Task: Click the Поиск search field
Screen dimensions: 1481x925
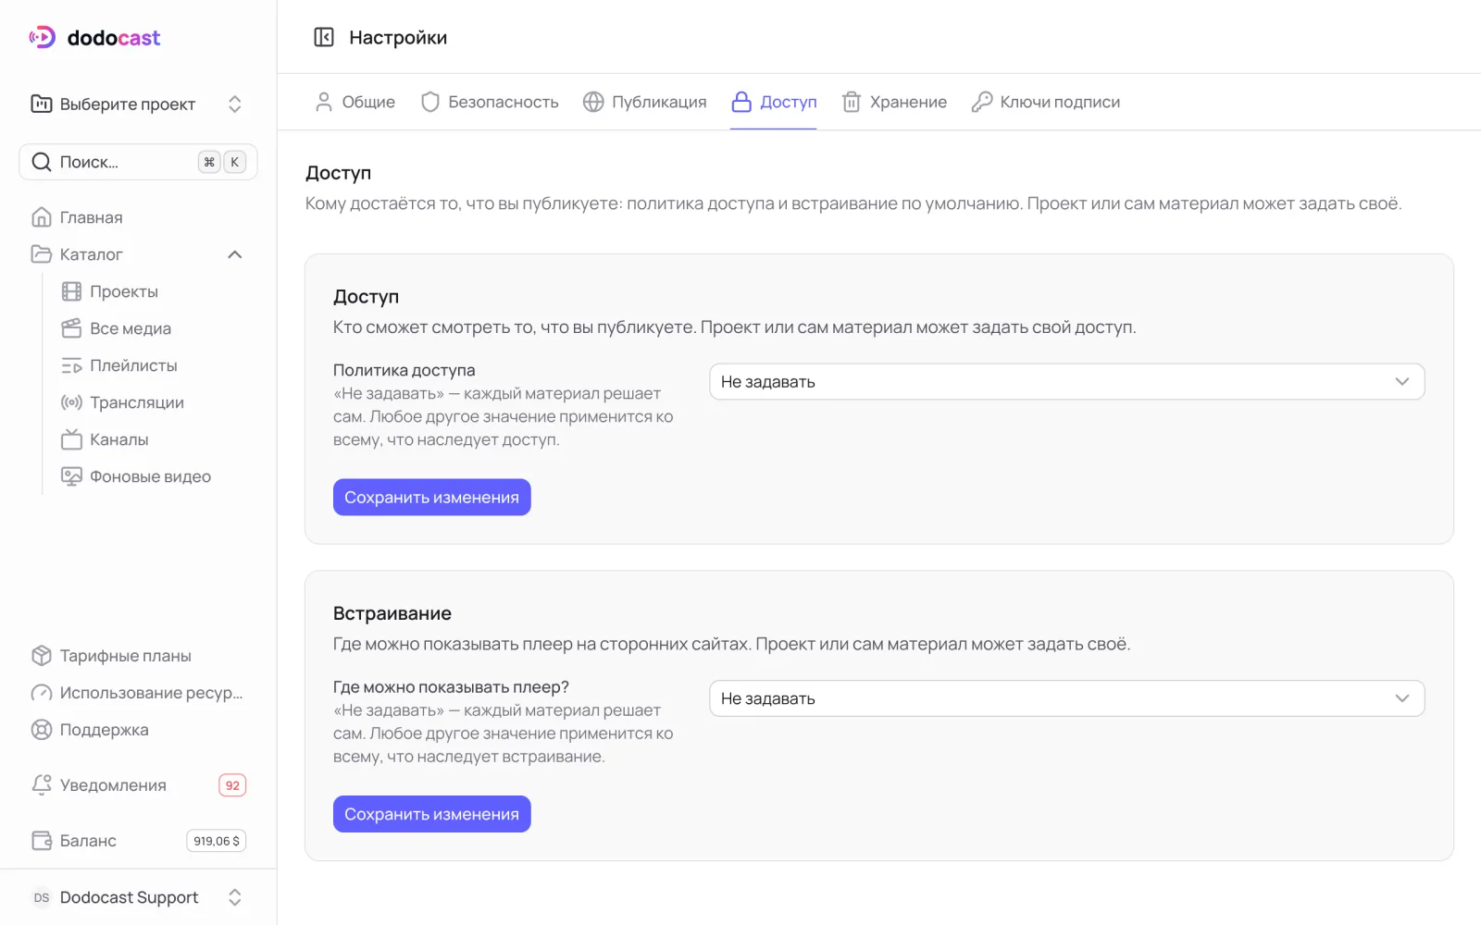Action: pyautogui.click(x=138, y=162)
